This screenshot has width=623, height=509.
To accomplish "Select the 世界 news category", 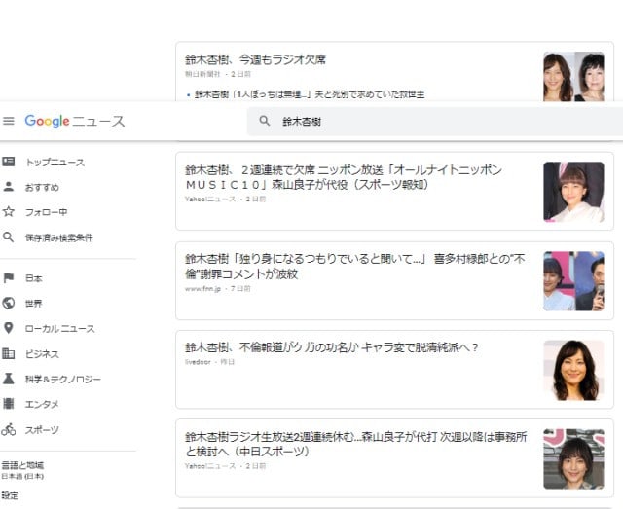I will point(34,304).
